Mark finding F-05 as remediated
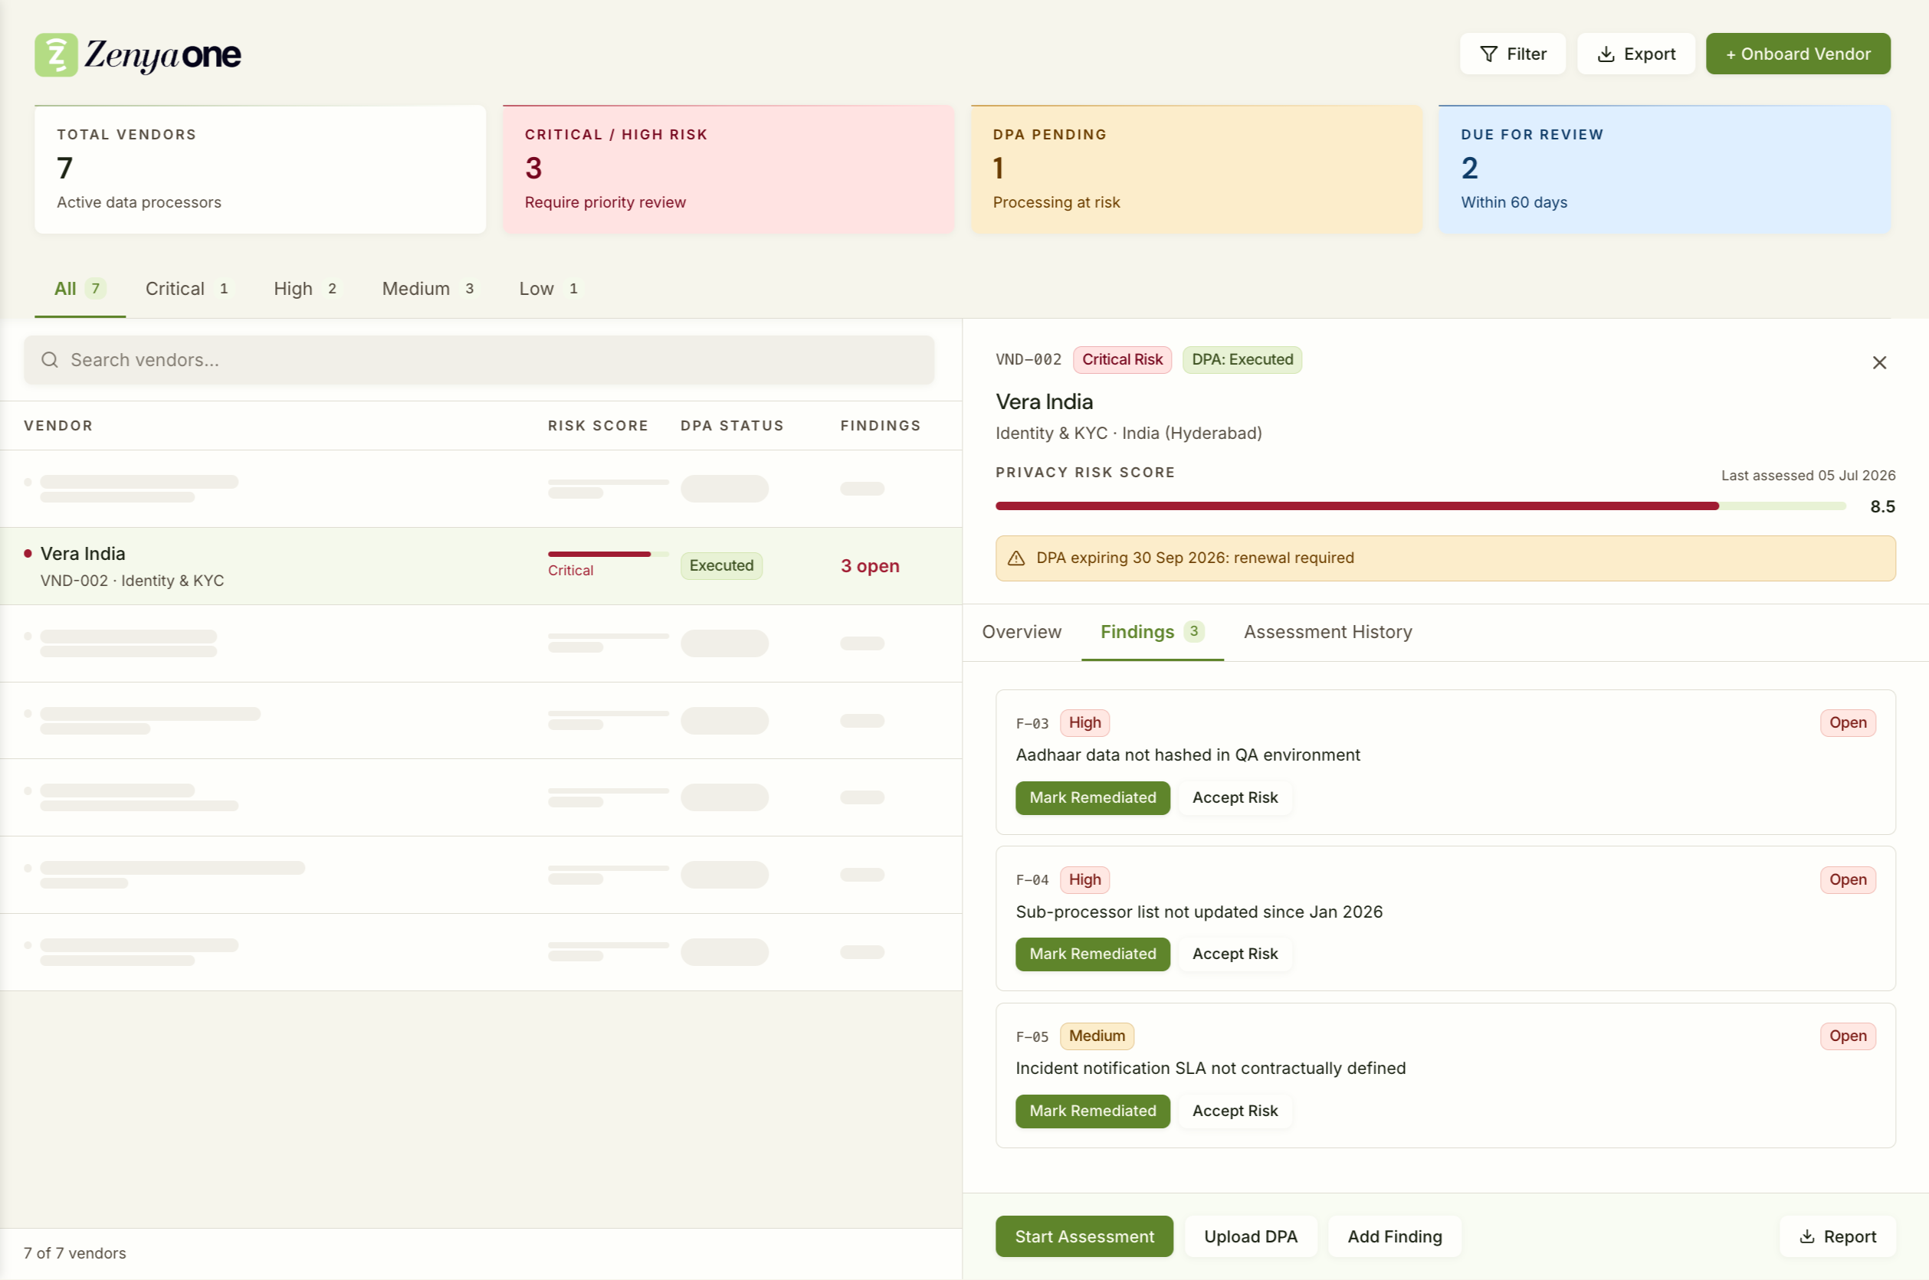The image size is (1929, 1280). pos(1092,1111)
